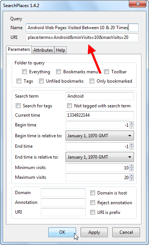Toggle Only bookmarked checkbox
This screenshot has width=149, height=245.
[x=92, y=81]
